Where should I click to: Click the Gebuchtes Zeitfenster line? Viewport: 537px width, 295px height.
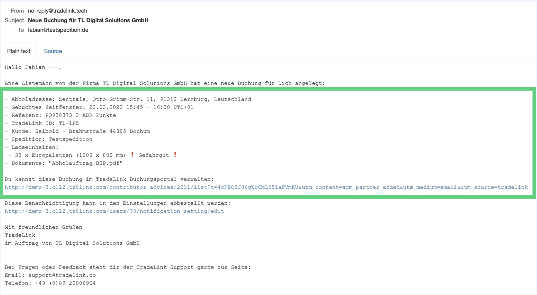(99, 107)
